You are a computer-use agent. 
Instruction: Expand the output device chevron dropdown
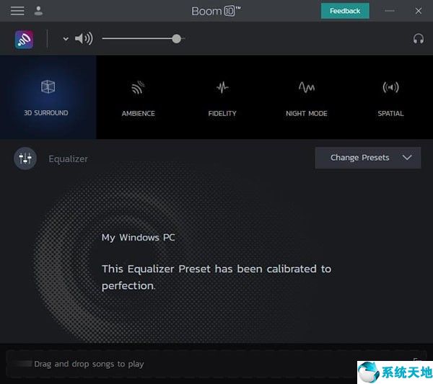66,39
